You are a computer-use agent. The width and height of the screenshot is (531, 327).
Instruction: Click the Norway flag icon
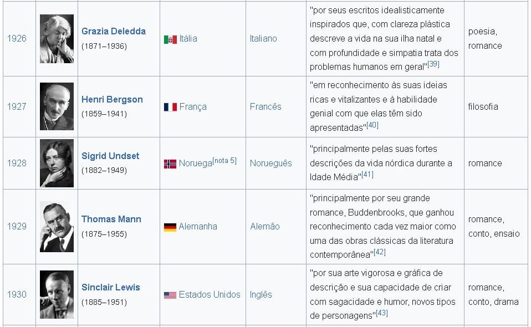pos(170,163)
